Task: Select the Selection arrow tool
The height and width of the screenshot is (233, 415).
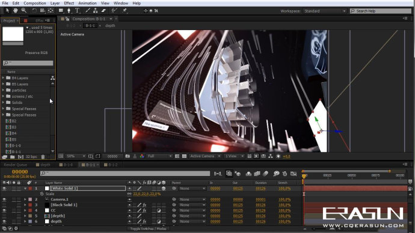Action: (7, 11)
